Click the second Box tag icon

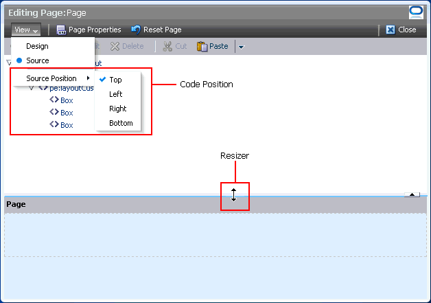coord(54,112)
